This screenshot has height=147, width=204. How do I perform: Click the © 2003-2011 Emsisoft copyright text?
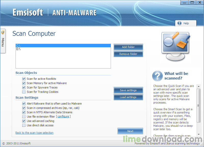tap(16, 143)
